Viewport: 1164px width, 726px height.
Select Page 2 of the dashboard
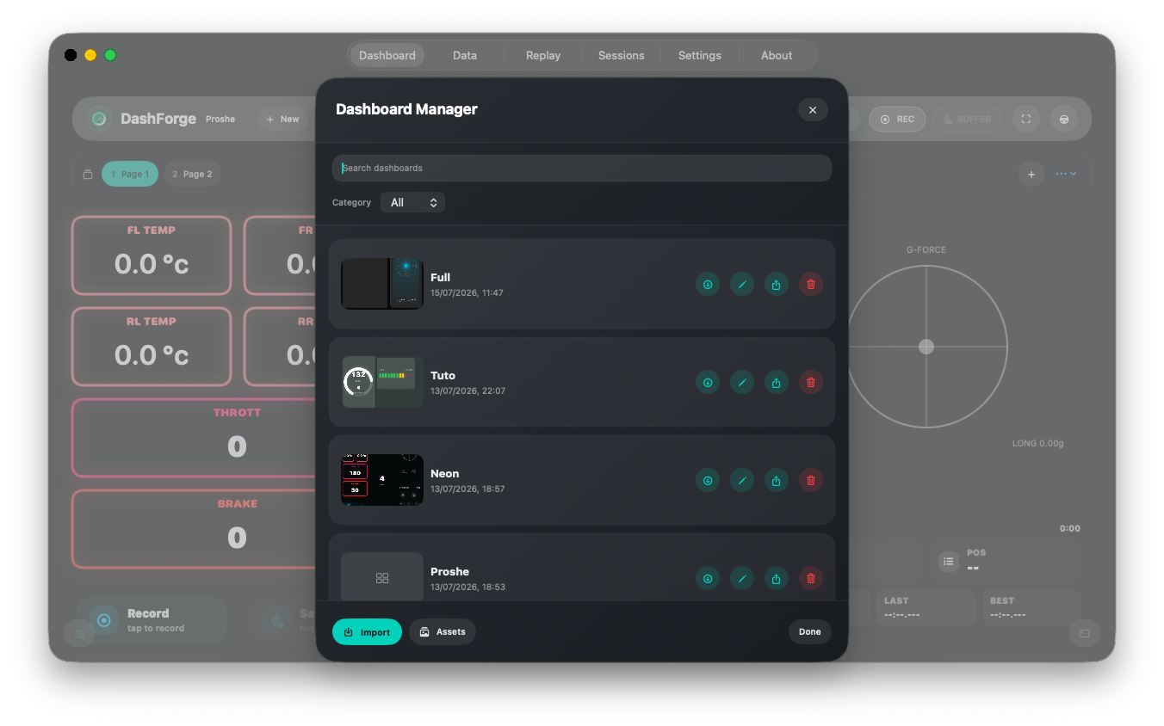tap(192, 174)
